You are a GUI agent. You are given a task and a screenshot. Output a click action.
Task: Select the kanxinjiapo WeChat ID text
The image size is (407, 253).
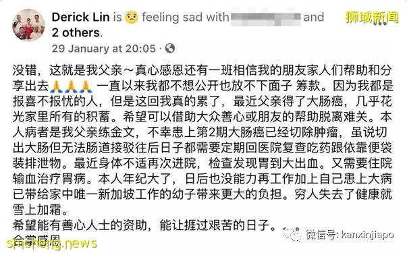coord(368,235)
